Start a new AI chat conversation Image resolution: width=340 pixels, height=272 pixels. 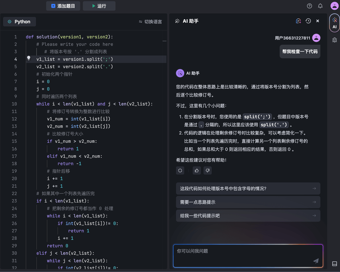coord(298,21)
